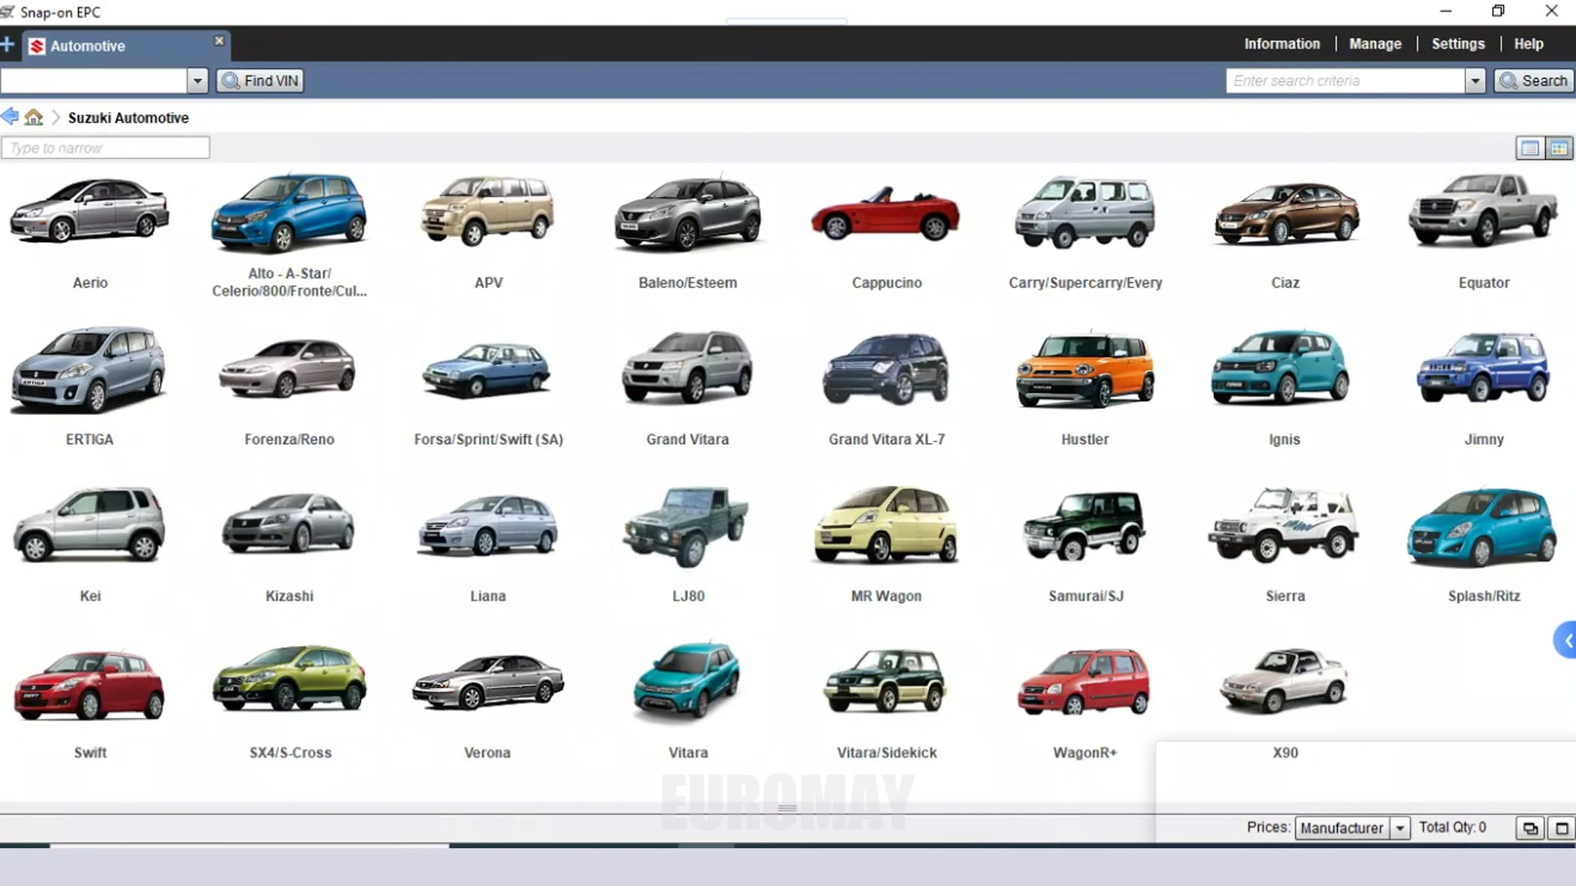Open the Prices Manufacturer dropdown
This screenshot has width=1576, height=886.
[1400, 828]
